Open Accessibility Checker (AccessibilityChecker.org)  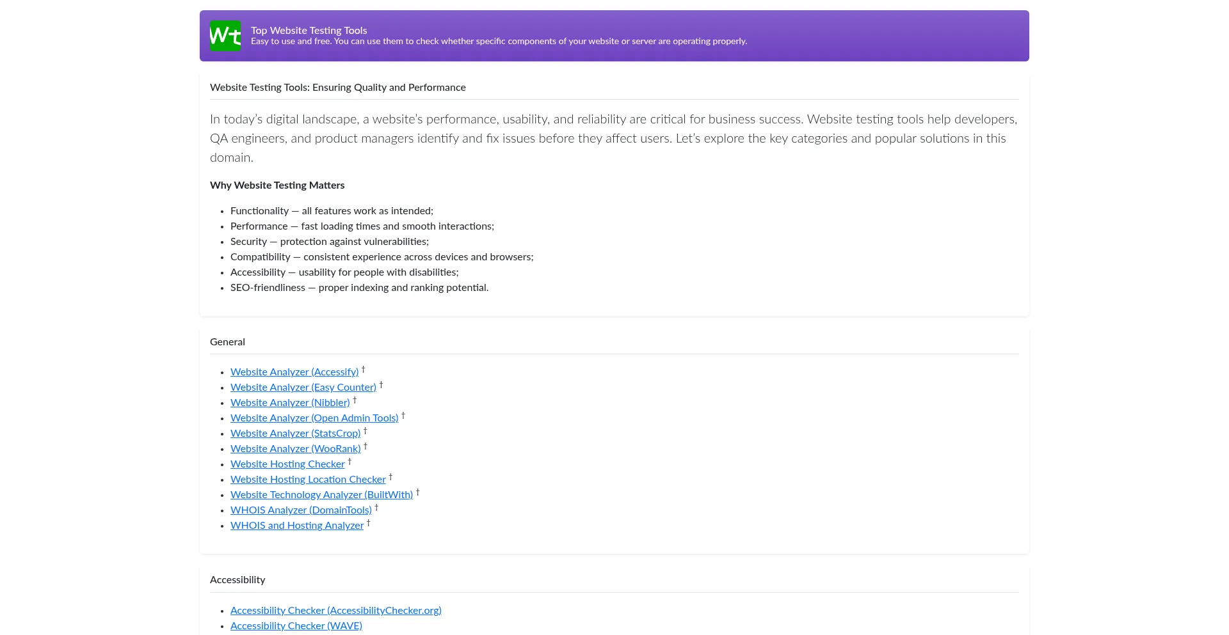coord(335,611)
